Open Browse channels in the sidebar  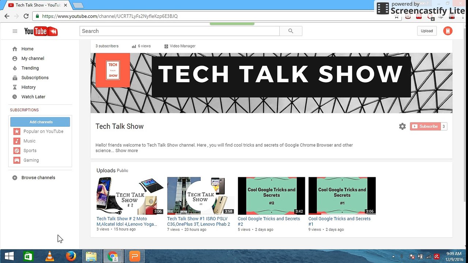[x=38, y=178]
